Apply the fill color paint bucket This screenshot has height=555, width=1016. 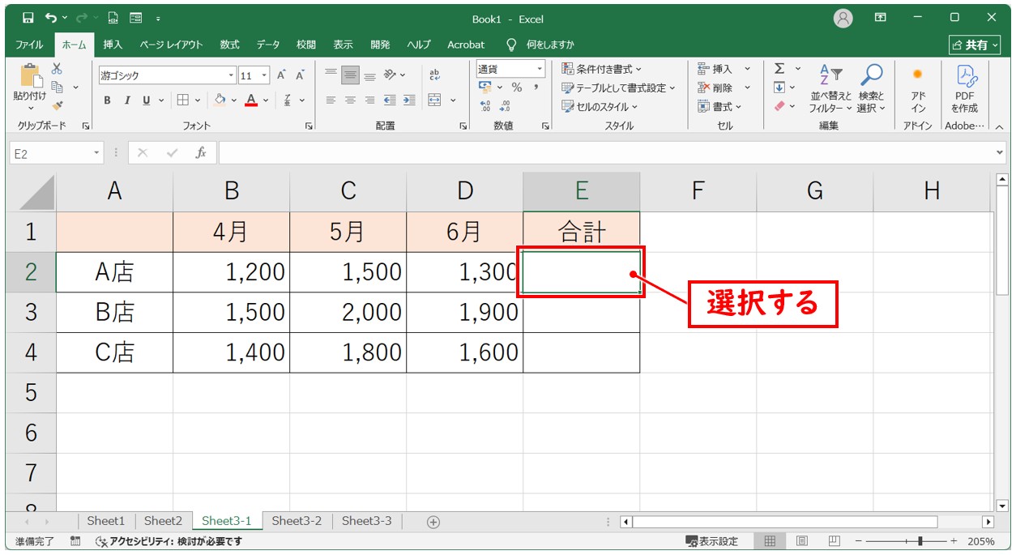coord(220,100)
